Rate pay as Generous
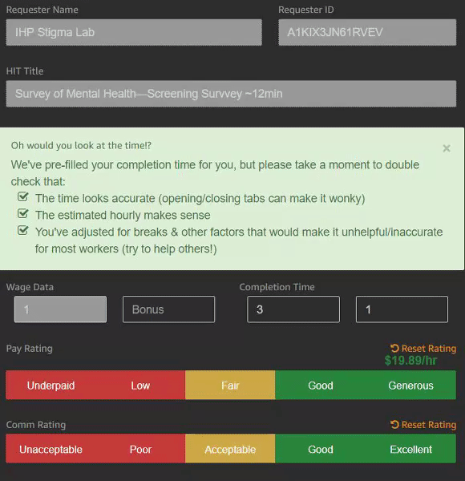 (410, 386)
